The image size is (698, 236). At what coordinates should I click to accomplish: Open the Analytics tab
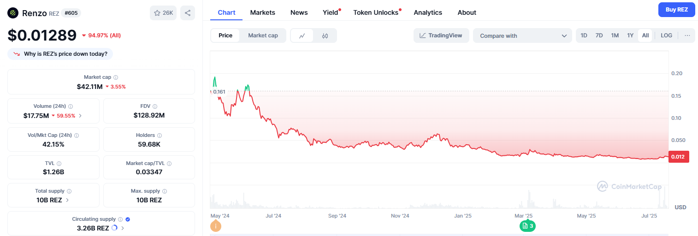(428, 12)
